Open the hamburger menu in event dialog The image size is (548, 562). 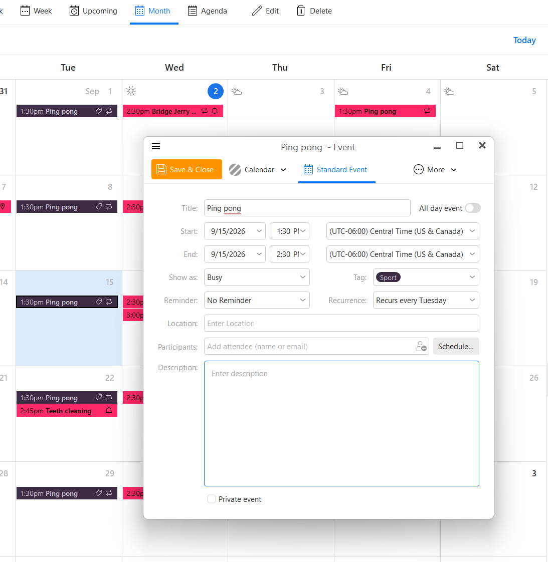(x=156, y=146)
